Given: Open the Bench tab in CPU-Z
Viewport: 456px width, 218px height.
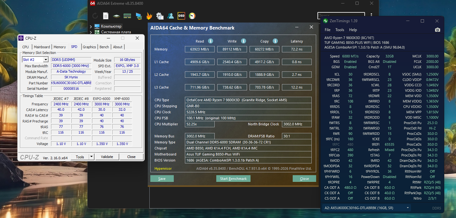Looking at the screenshot, I should tap(104, 47).
